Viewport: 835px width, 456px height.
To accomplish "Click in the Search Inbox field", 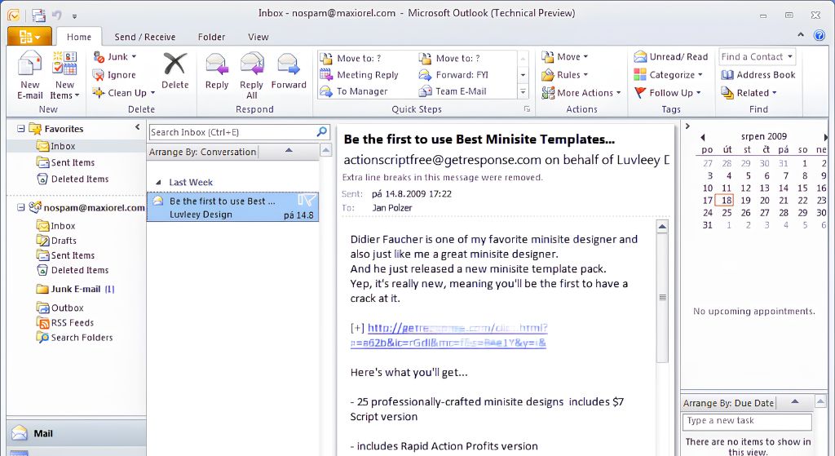I will tap(232, 132).
